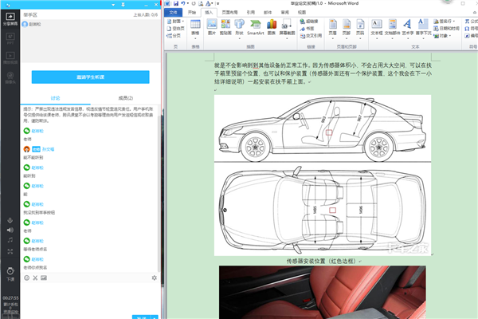Image resolution: width=478 pixels, height=319 pixels.
Task: Open the Footer (页脚) dropdown
Action: 347,30
